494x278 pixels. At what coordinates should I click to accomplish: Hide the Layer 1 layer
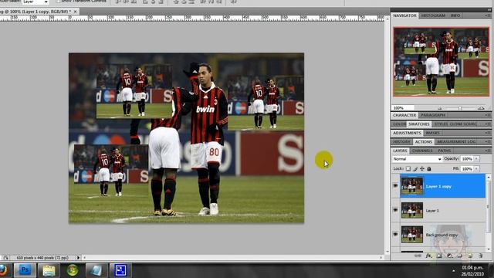point(395,210)
